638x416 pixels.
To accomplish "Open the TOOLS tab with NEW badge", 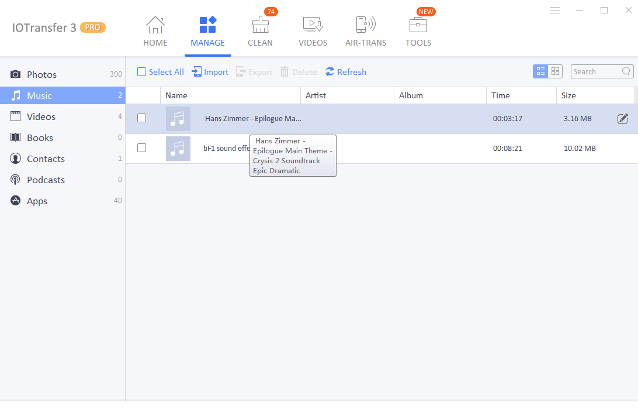I will click(418, 29).
